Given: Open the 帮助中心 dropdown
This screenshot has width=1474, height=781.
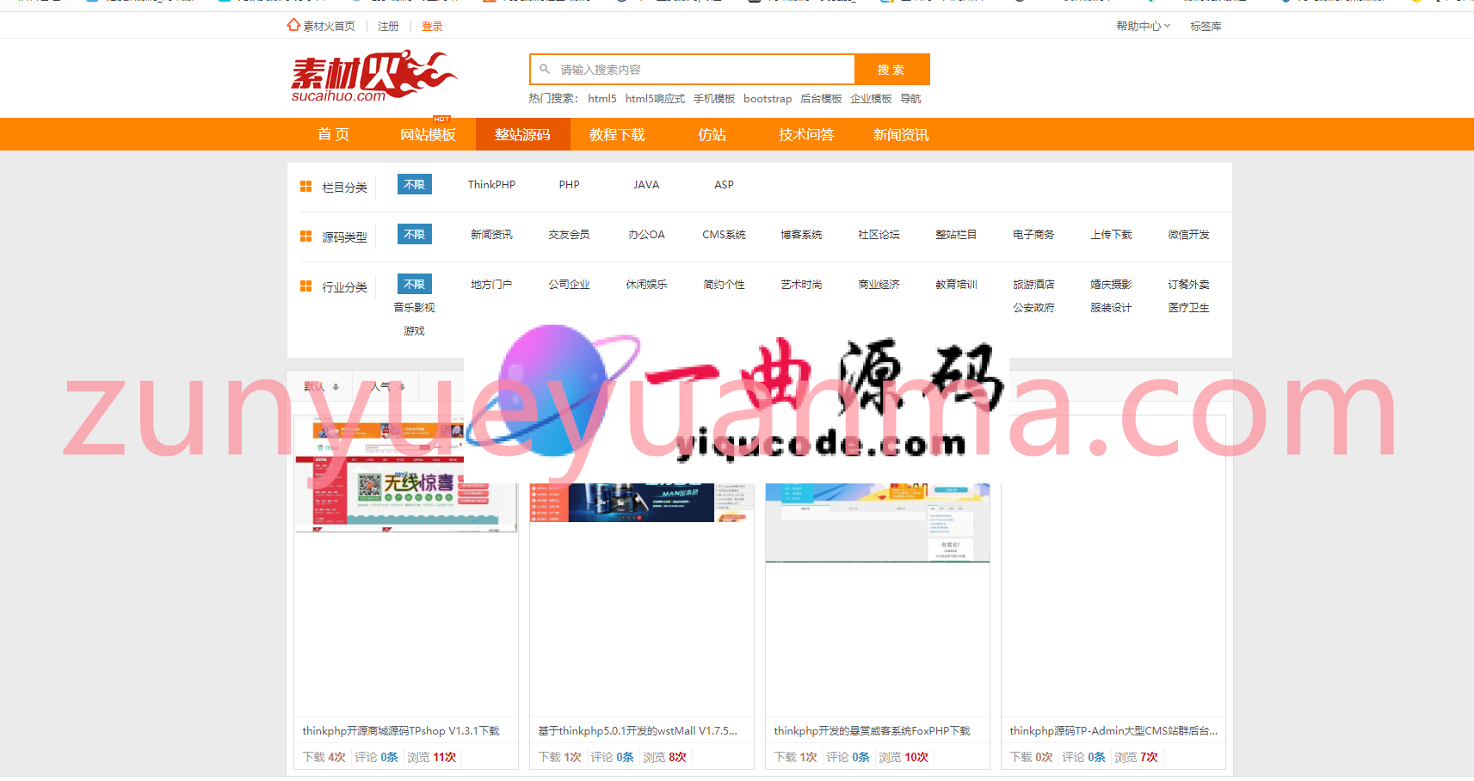Looking at the screenshot, I should tap(1143, 26).
